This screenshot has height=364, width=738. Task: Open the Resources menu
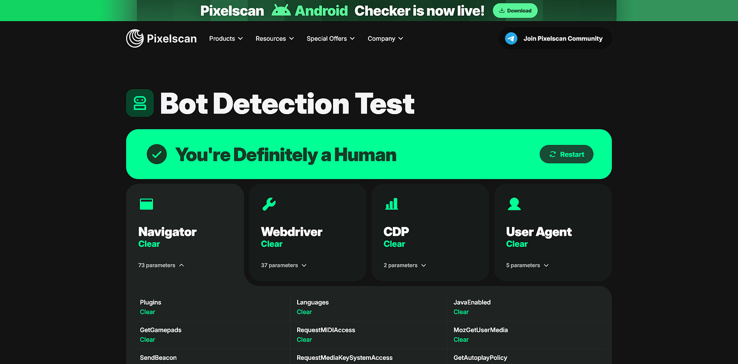tap(275, 39)
